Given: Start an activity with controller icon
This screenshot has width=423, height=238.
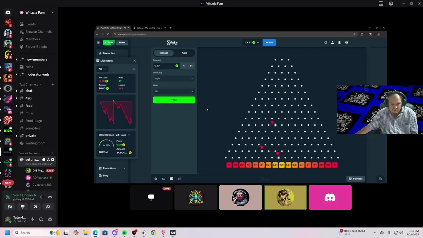Looking at the screenshot, I should [x=35, y=207].
